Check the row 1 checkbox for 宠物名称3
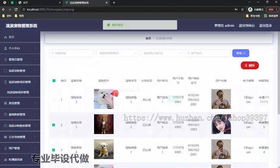 point(54,100)
